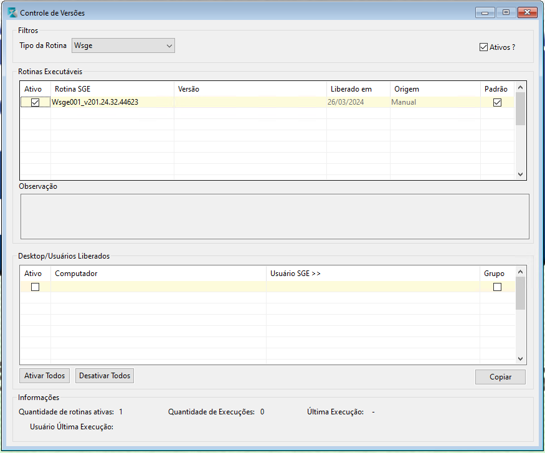
Task: Click empty Usuário SGE cell in first row
Action: [373, 287]
